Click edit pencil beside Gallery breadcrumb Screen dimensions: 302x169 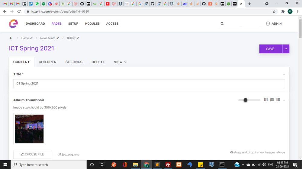(78, 38)
